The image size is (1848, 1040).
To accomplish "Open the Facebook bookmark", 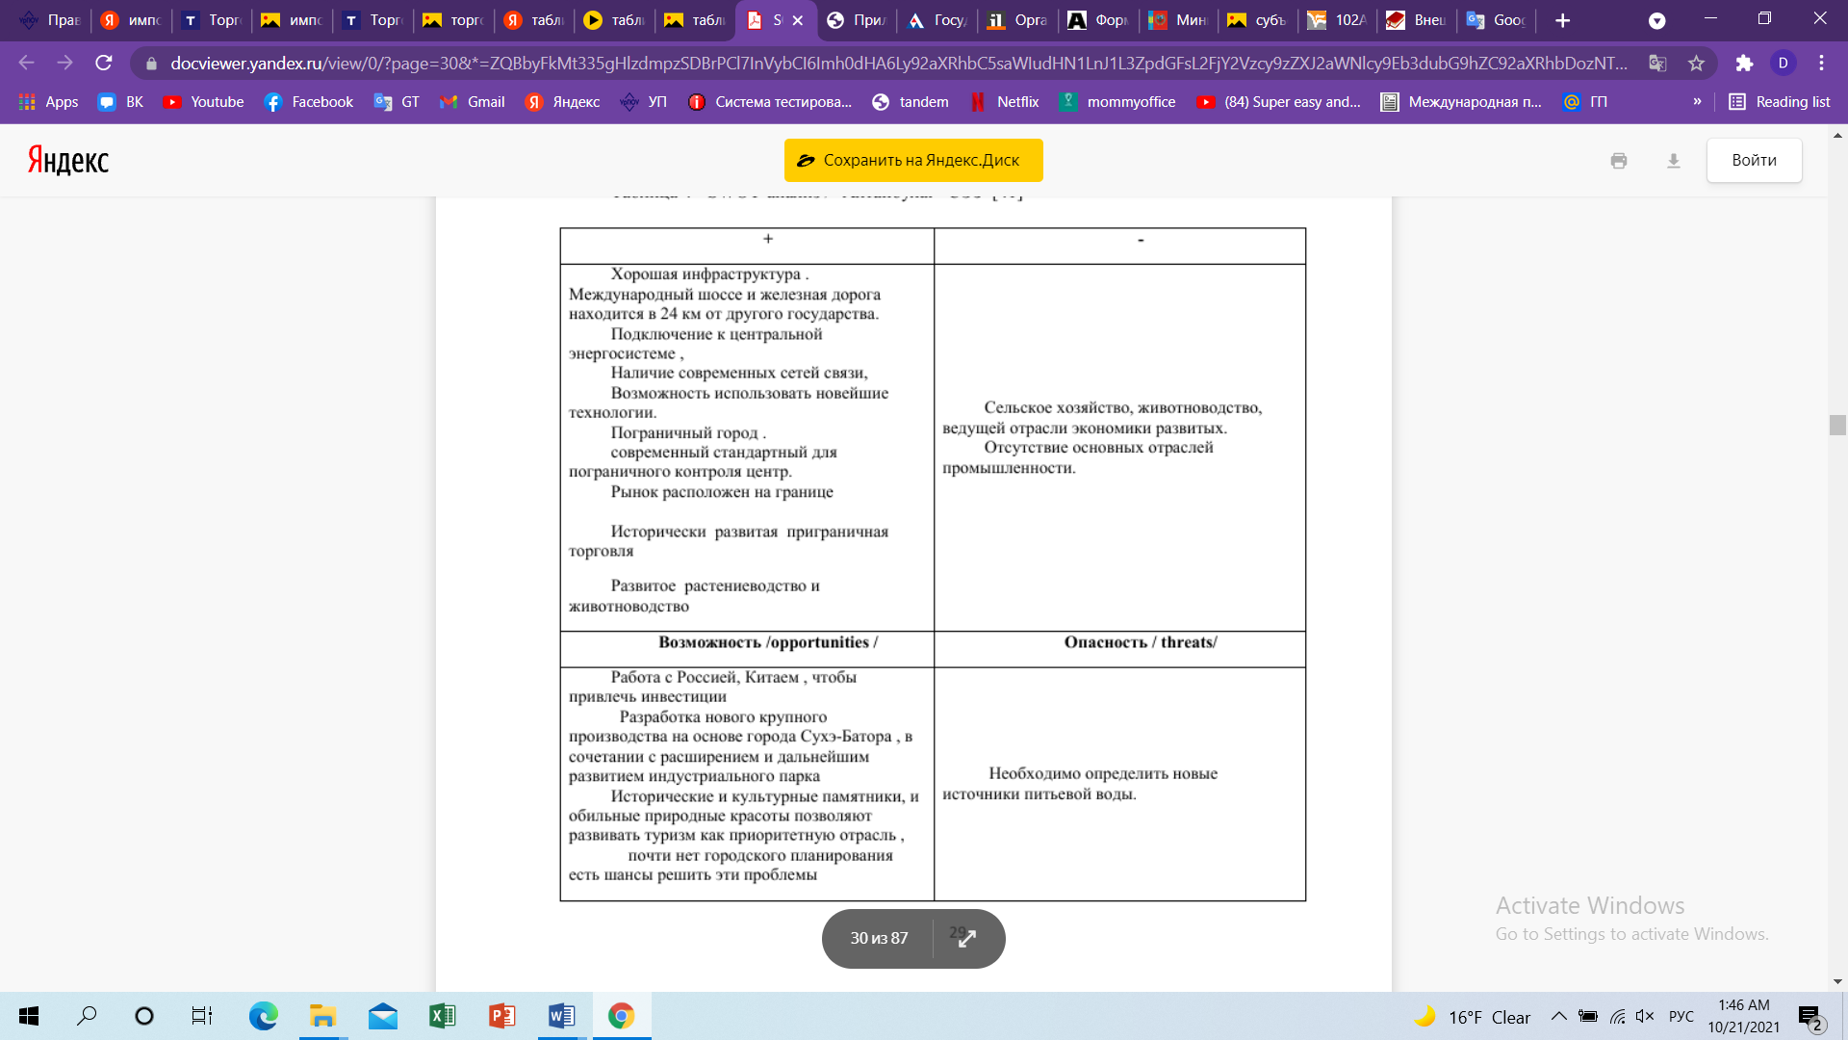I will point(309,102).
